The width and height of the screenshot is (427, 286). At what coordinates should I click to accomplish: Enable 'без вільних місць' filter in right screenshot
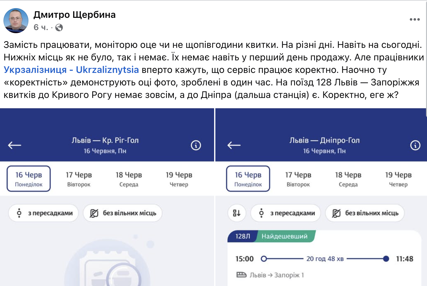(x=365, y=213)
